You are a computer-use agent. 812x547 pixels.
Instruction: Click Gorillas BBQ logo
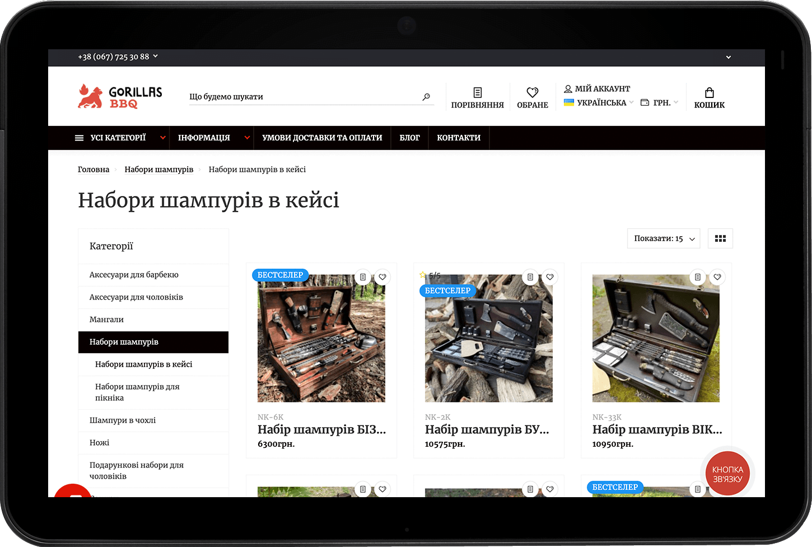[x=120, y=96]
